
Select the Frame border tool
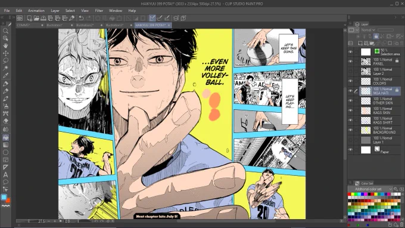[x=5, y=160]
